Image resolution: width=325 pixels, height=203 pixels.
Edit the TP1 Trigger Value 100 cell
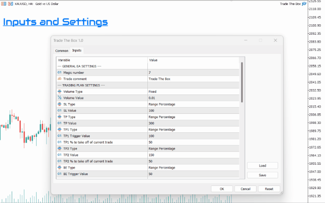[x=193, y=136]
